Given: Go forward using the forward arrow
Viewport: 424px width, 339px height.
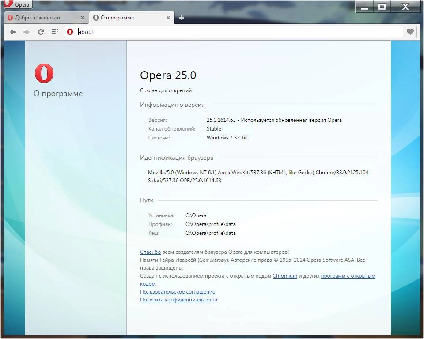Looking at the screenshot, I should [26, 32].
